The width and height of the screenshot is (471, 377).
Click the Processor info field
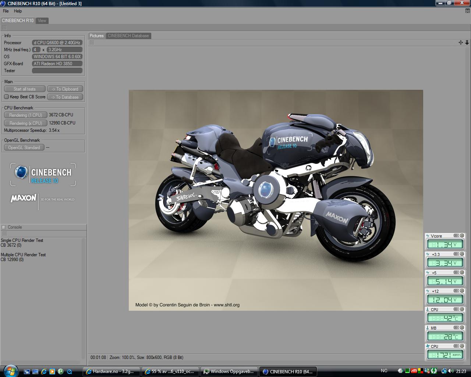coord(57,43)
